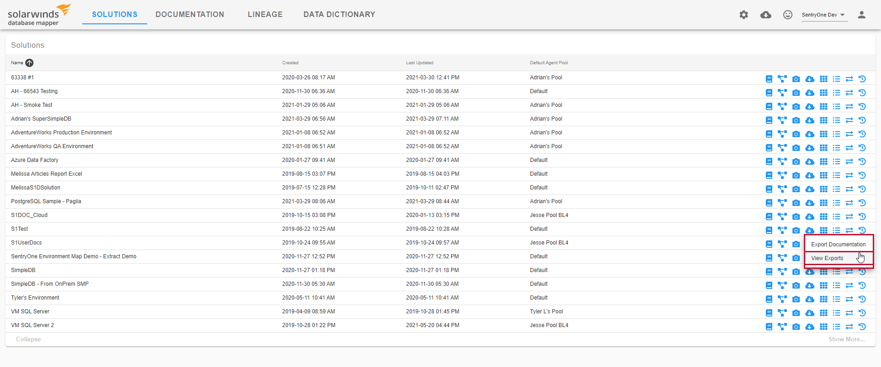Click Jesse Pool BL4 in S1DOC_Cloud row
The image size is (881, 367).
pos(549,215)
